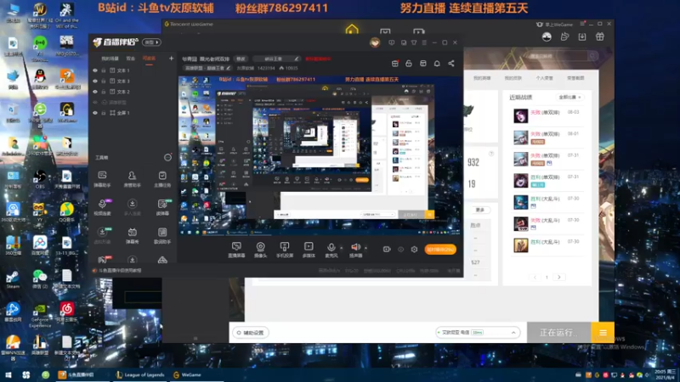Open yellow hamburger menu beside 正在运行
The image size is (680, 382).
[x=603, y=333]
